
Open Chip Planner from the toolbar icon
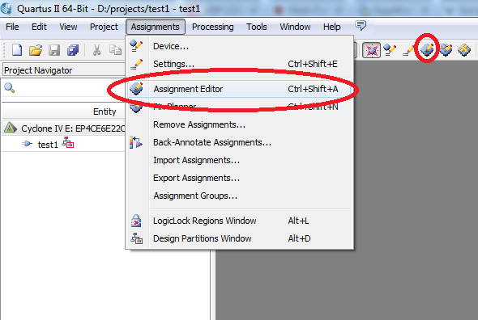[x=464, y=50]
